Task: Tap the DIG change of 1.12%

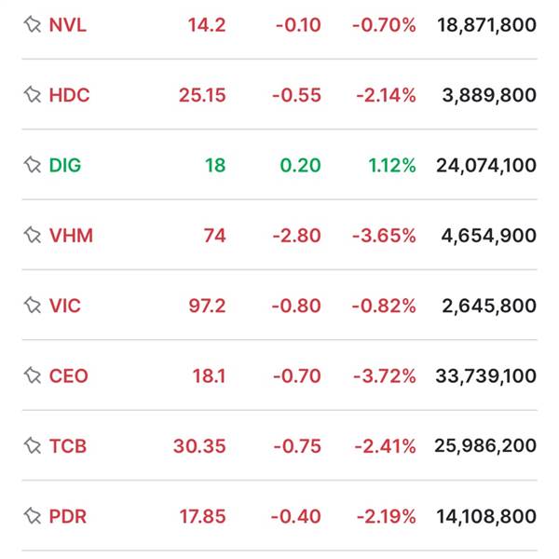Action: (x=392, y=166)
